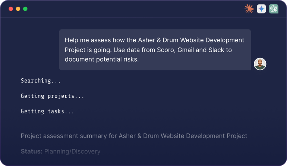The image size is (287, 166).
Task: Close the window with red button
Action: (11, 9)
